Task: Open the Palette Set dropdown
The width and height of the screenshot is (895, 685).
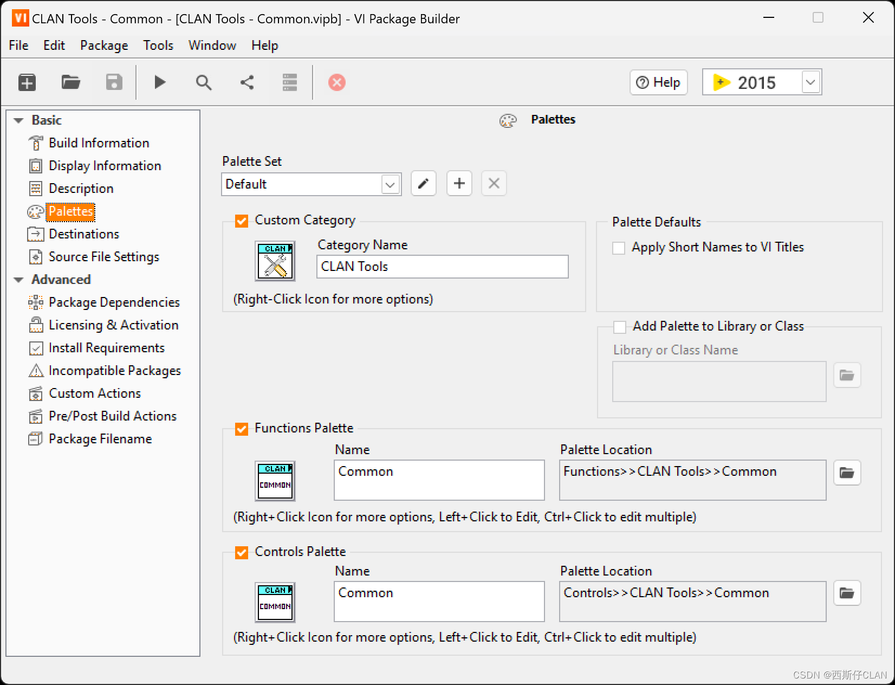Action: [390, 184]
